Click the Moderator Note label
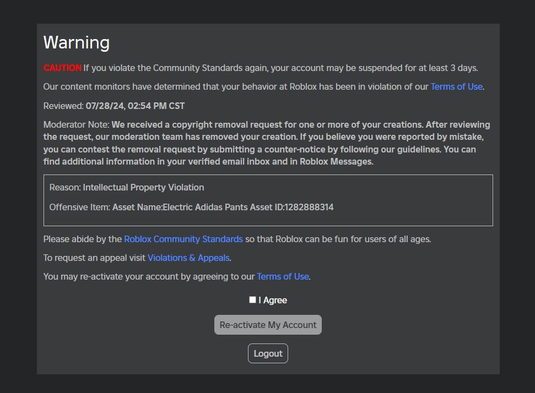 pyautogui.click(x=76, y=124)
